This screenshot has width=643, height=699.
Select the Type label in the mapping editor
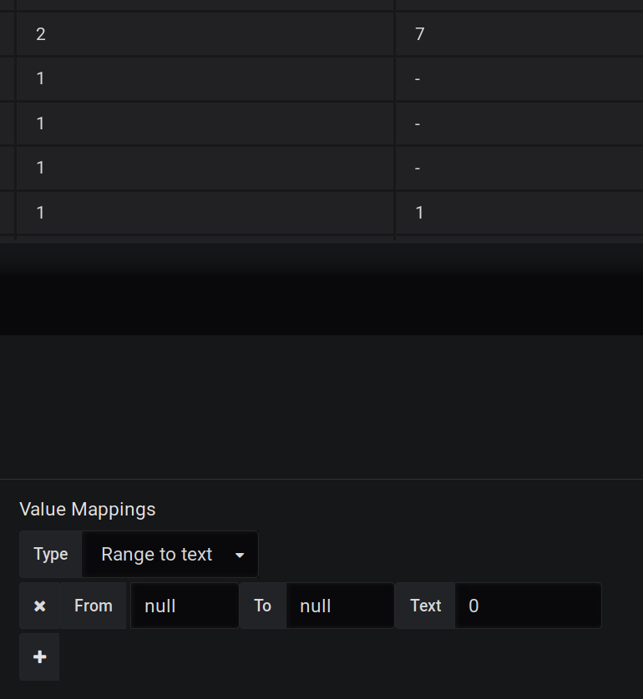[x=50, y=554]
